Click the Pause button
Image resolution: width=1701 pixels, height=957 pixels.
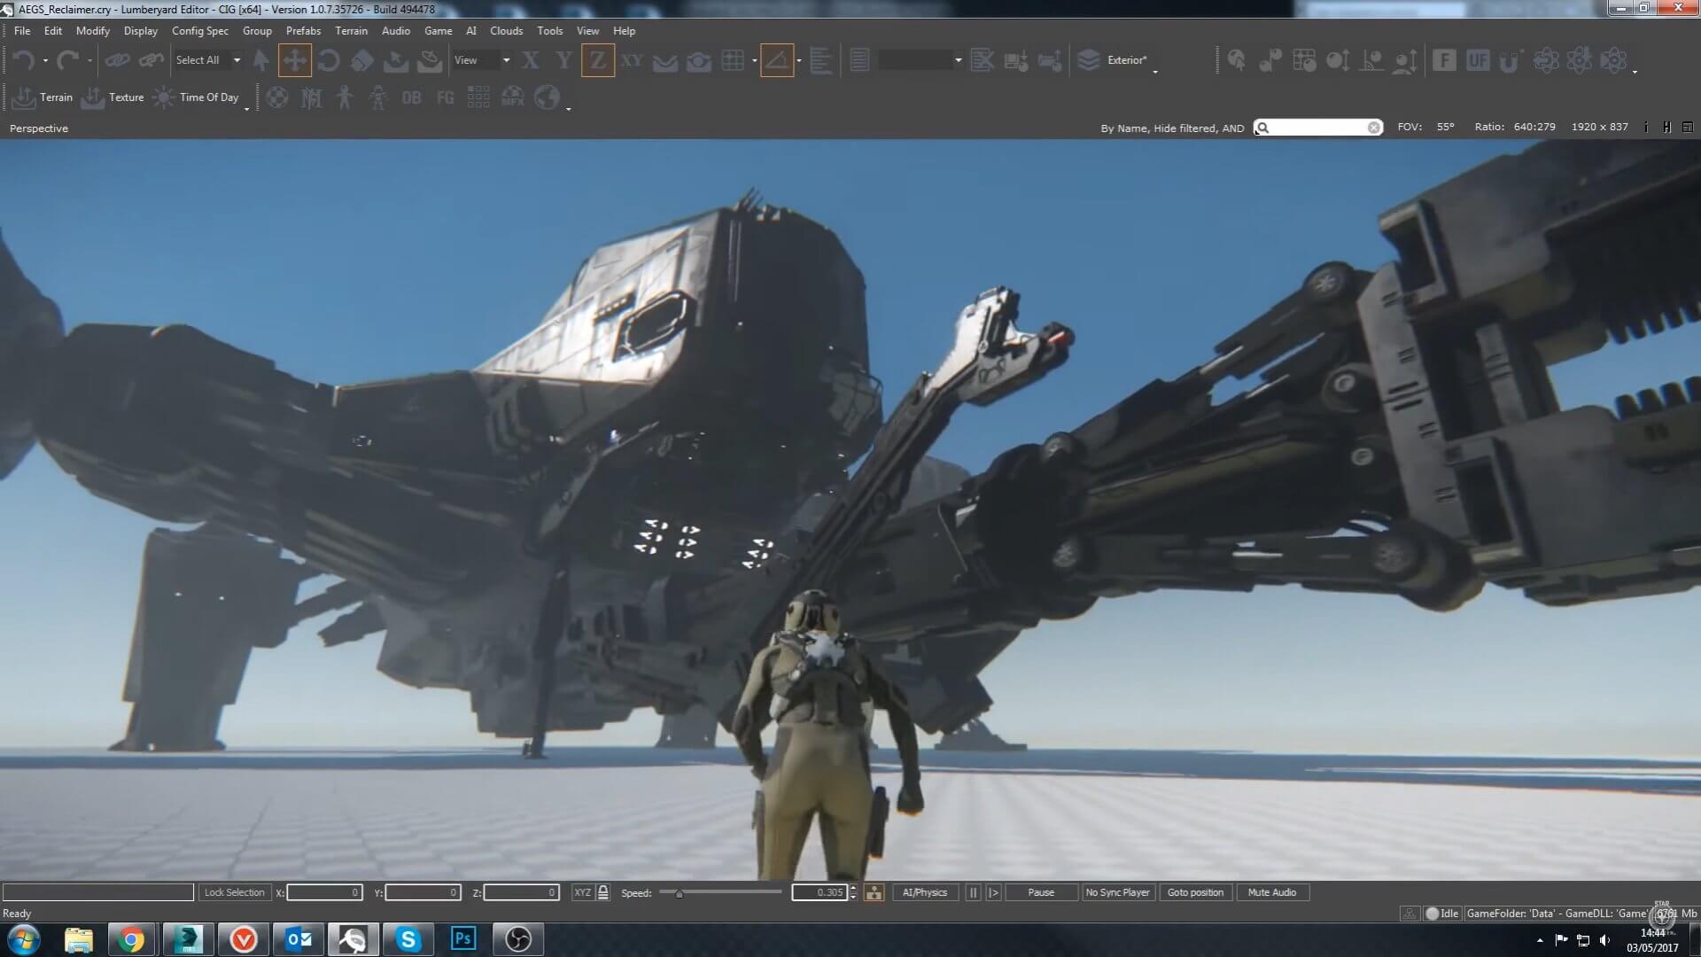coord(1041,892)
